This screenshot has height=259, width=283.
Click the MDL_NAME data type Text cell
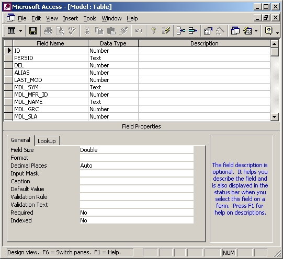tap(113, 102)
